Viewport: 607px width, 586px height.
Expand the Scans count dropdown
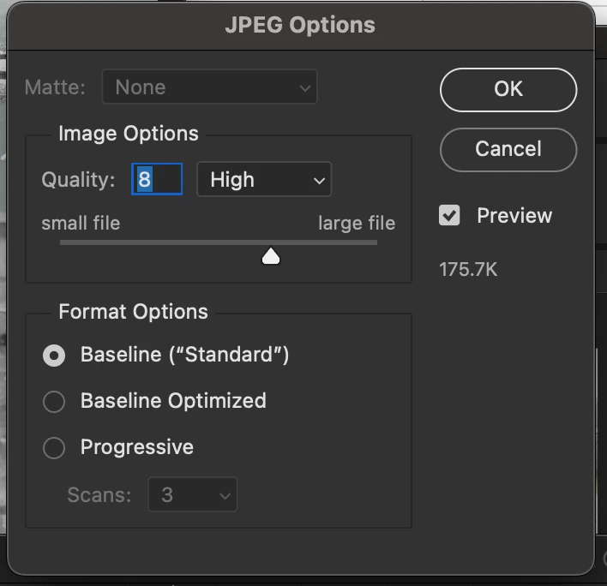pos(192,495)
